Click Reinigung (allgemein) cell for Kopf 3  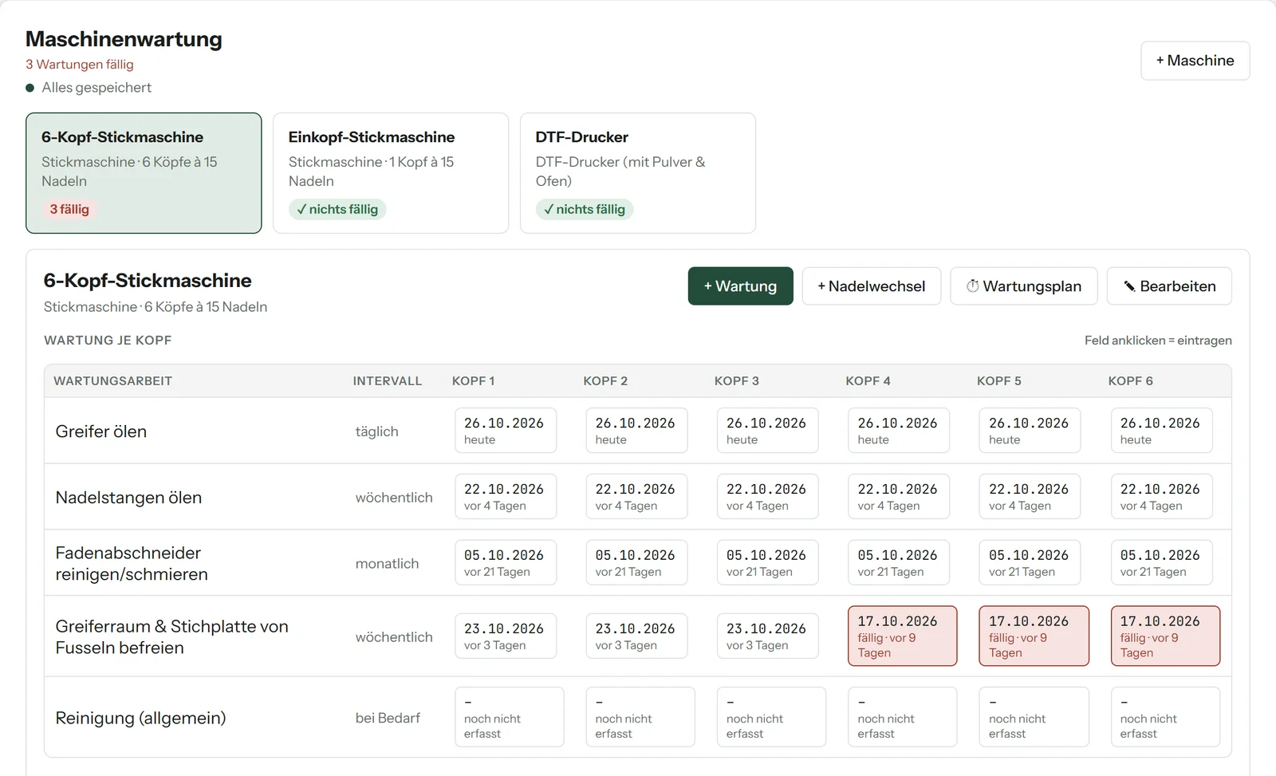point(771,717)
